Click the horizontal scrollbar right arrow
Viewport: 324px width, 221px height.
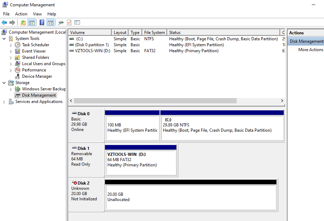tap(282, 101)
